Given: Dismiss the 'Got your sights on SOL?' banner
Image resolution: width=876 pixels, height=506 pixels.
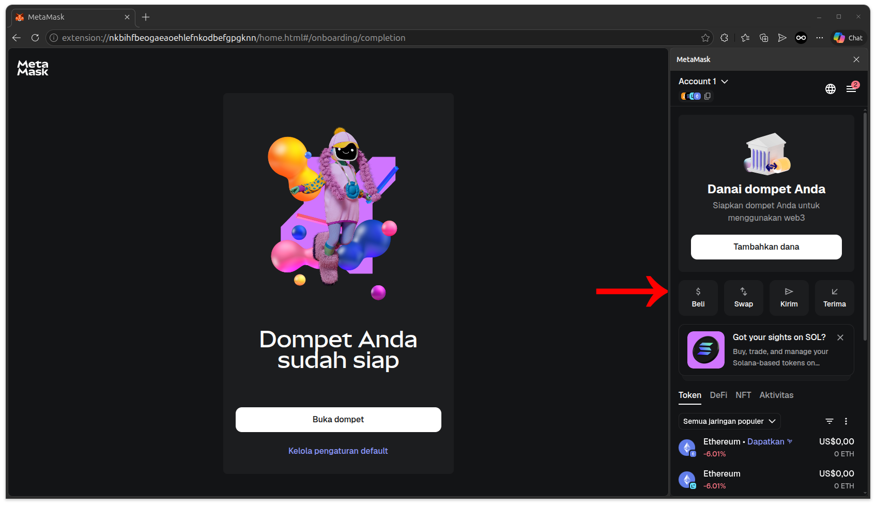Looking at the screenshot, I should (840, 337).
